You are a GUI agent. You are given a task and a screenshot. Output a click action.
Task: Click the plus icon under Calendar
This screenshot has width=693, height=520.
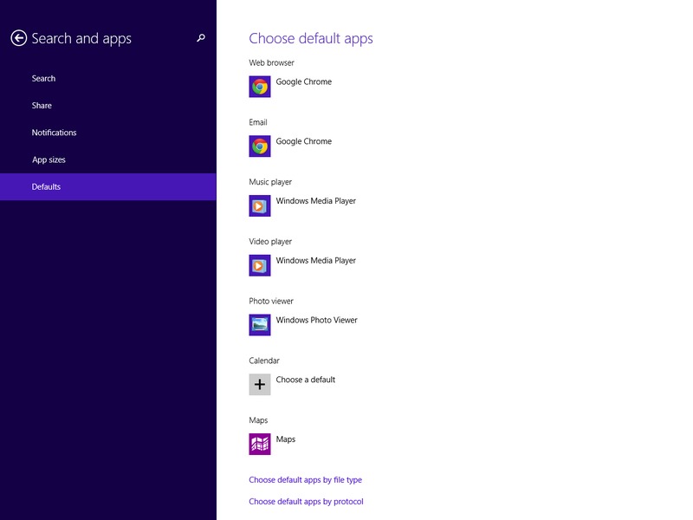click(x=260, y=385)
